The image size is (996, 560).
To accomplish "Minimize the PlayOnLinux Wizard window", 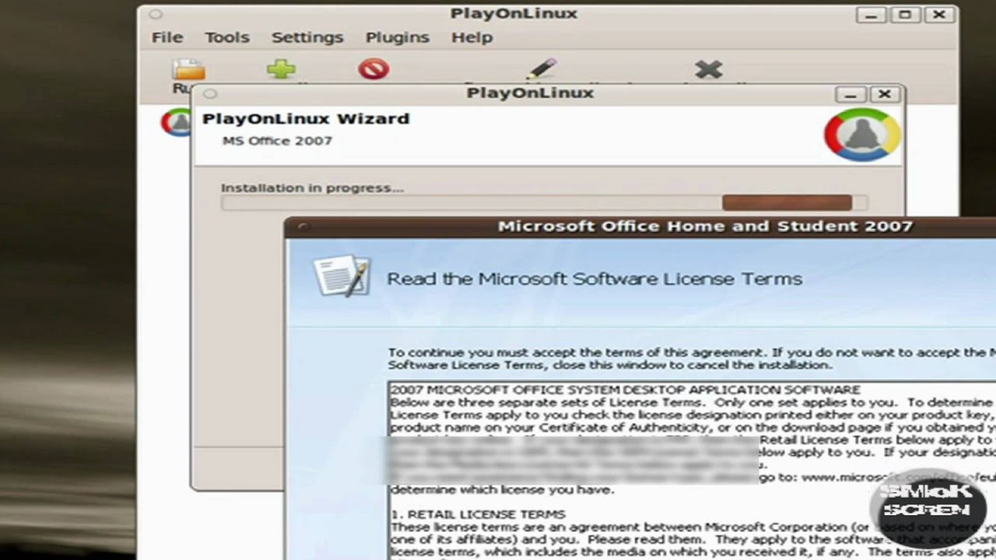I will (x=850, y=94).
